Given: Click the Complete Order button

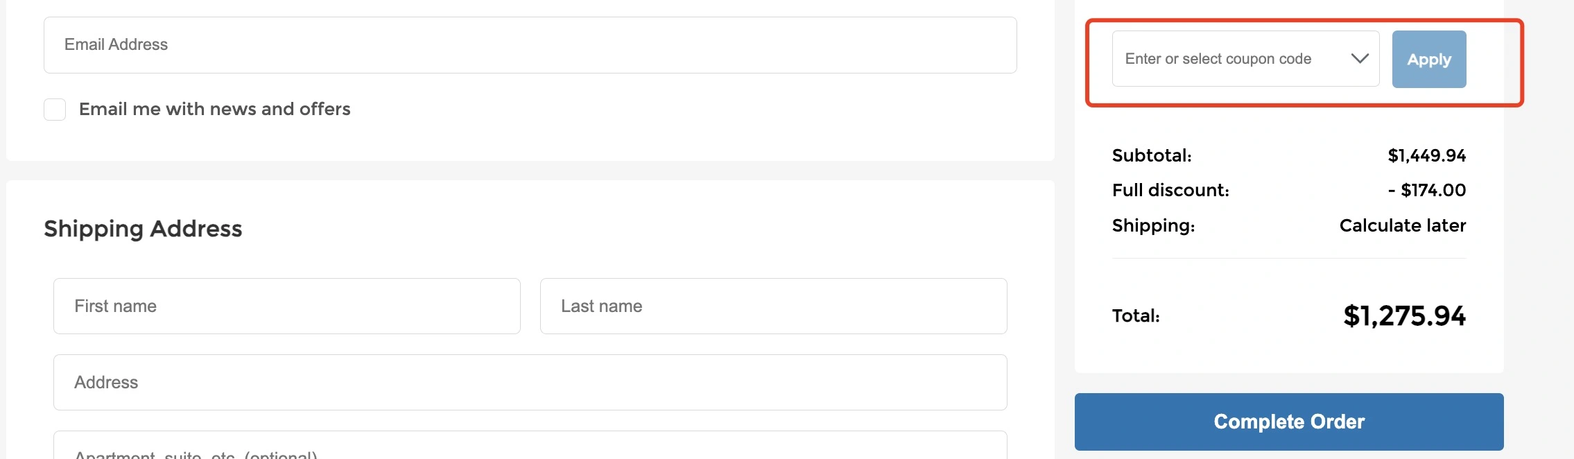Looking at the screenshot, I should 1288,422.
